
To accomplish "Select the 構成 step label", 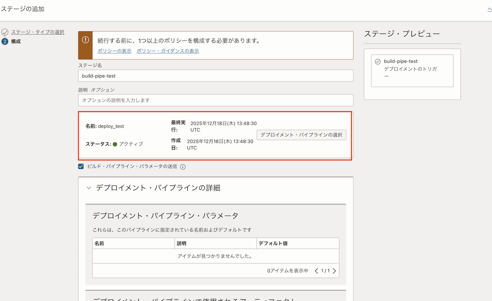I will click(x=16, y=41).
